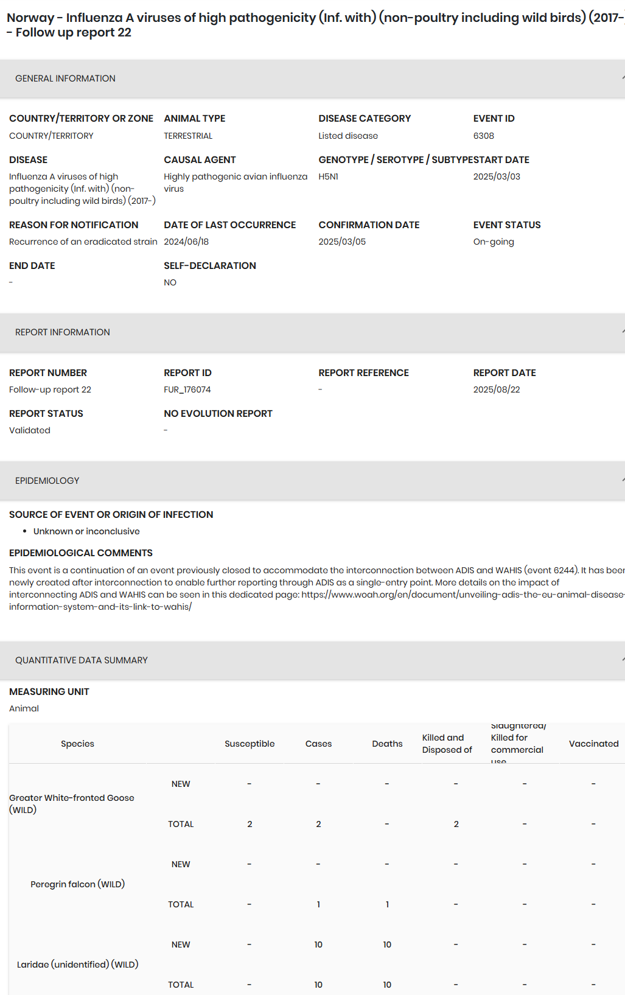625x995 pixels.
Task: Collapse the Epidemiology section header
Action: [621, 481]
